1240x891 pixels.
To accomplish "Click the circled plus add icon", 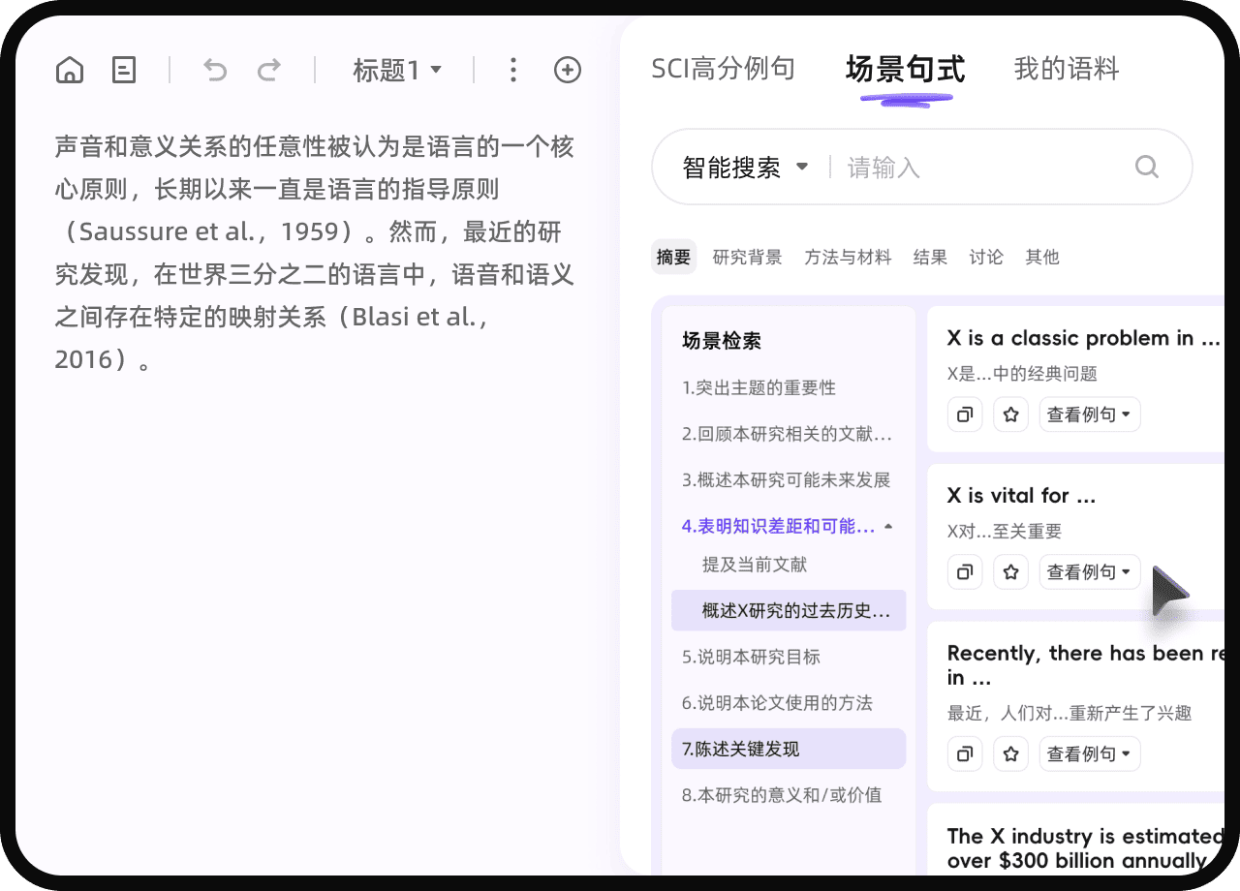I will tap(568, 70).
